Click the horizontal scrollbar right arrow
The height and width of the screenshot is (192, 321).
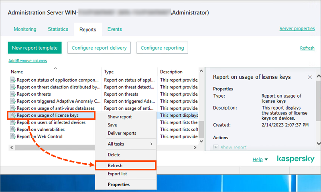pyautogui.click(x=195, y=148)
